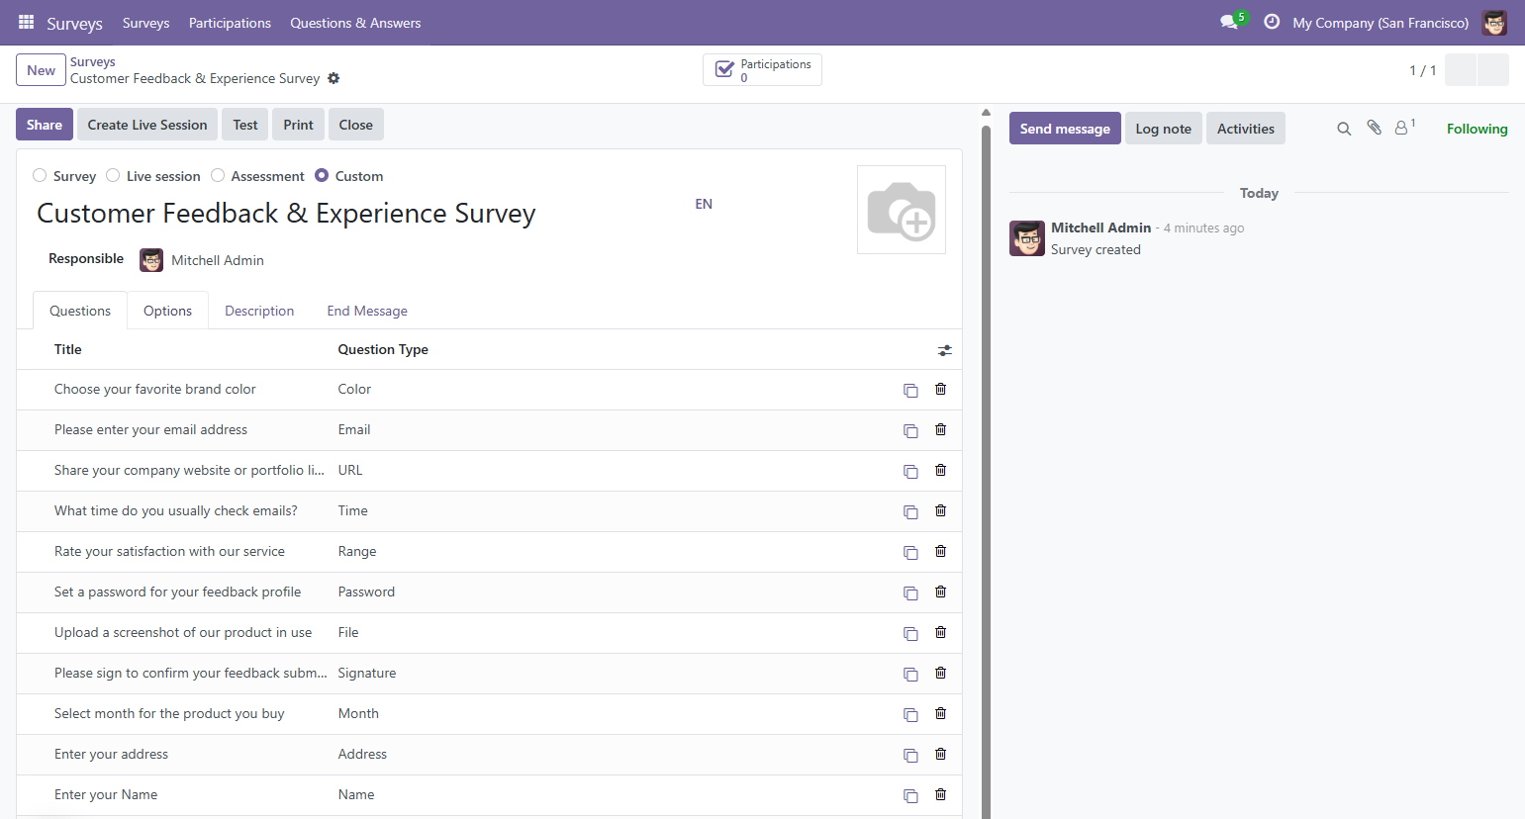The width and height of the screenshot is (1525, 819).
Task: Click the Create Live Session button
Action: (147, 125)
